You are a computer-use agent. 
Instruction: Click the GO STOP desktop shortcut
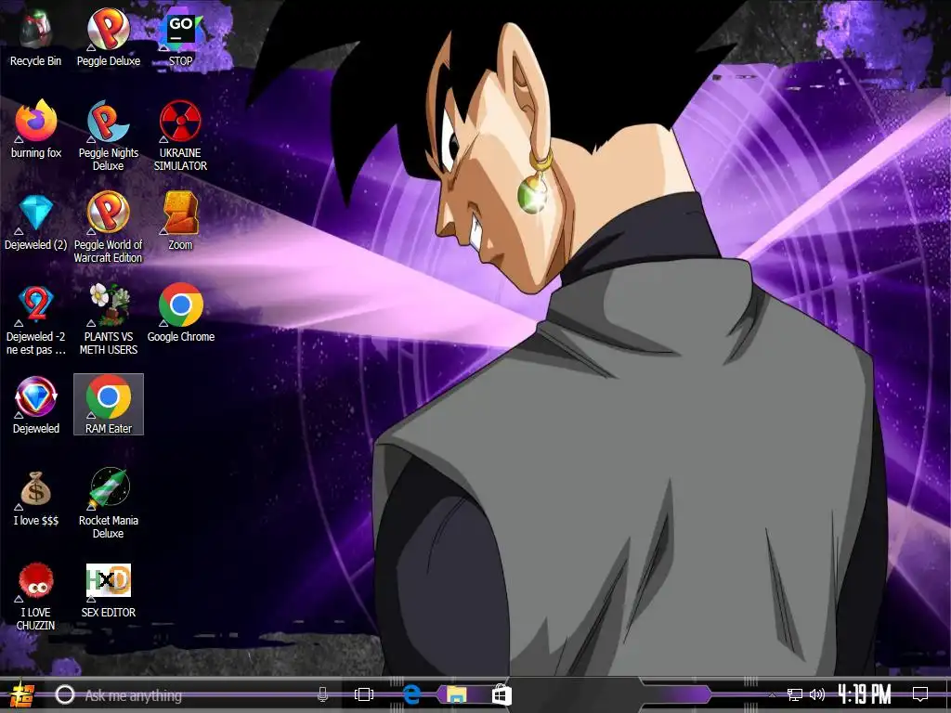pyautogui.click(x=180, y=37)
